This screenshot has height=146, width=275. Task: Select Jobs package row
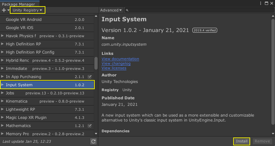point(47,93)
